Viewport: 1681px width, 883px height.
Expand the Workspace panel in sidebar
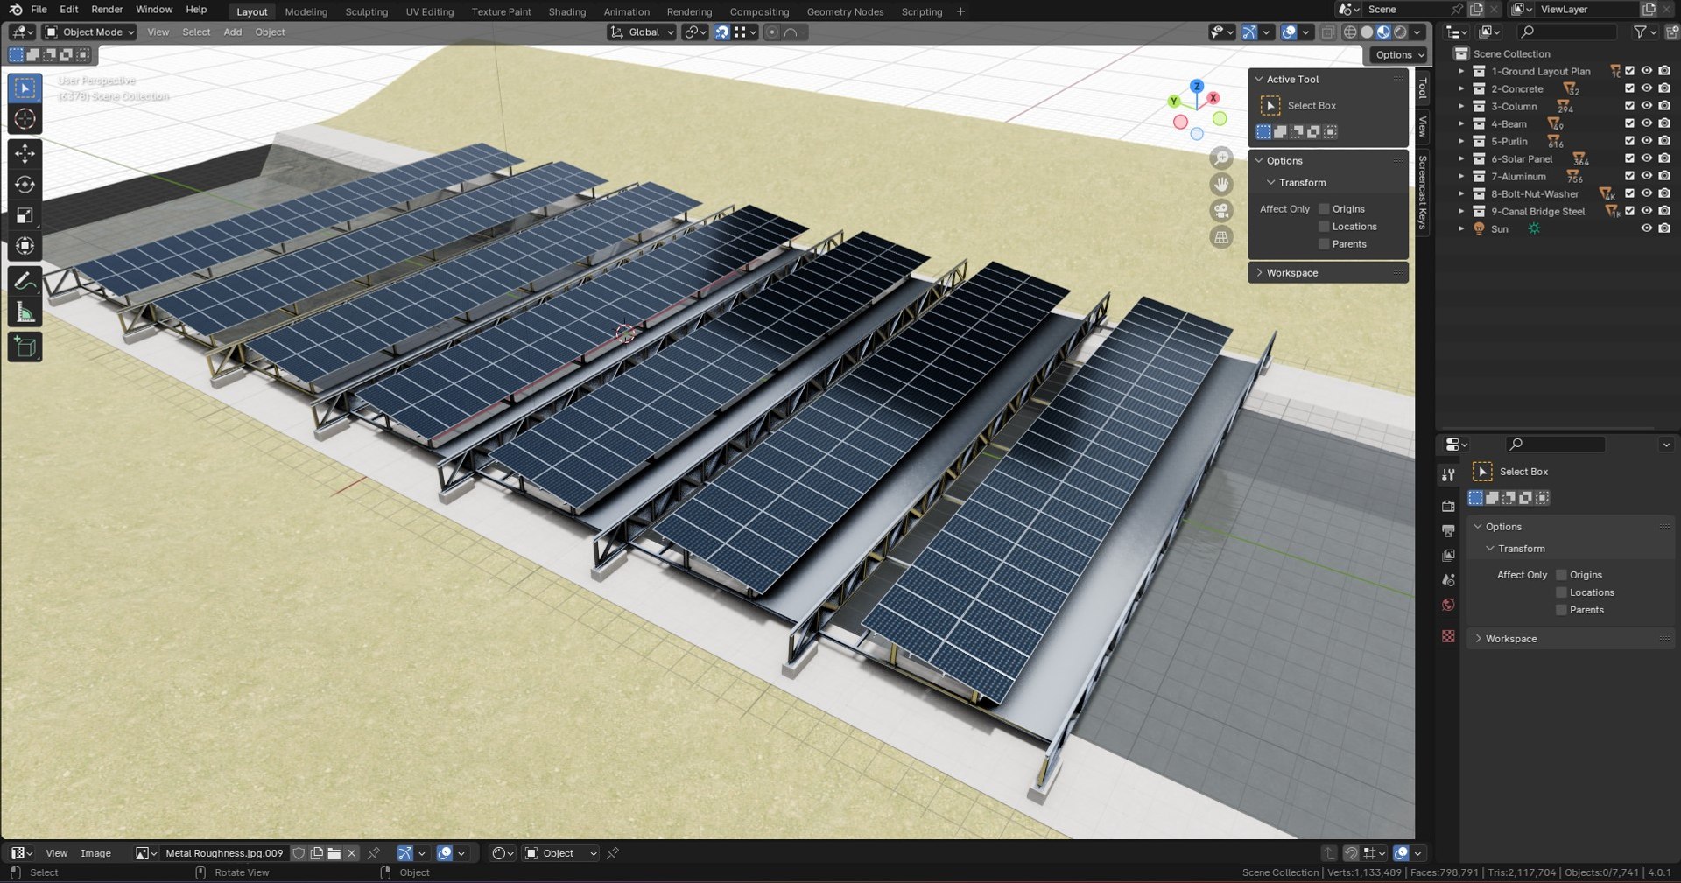(x=1327, y=273)
